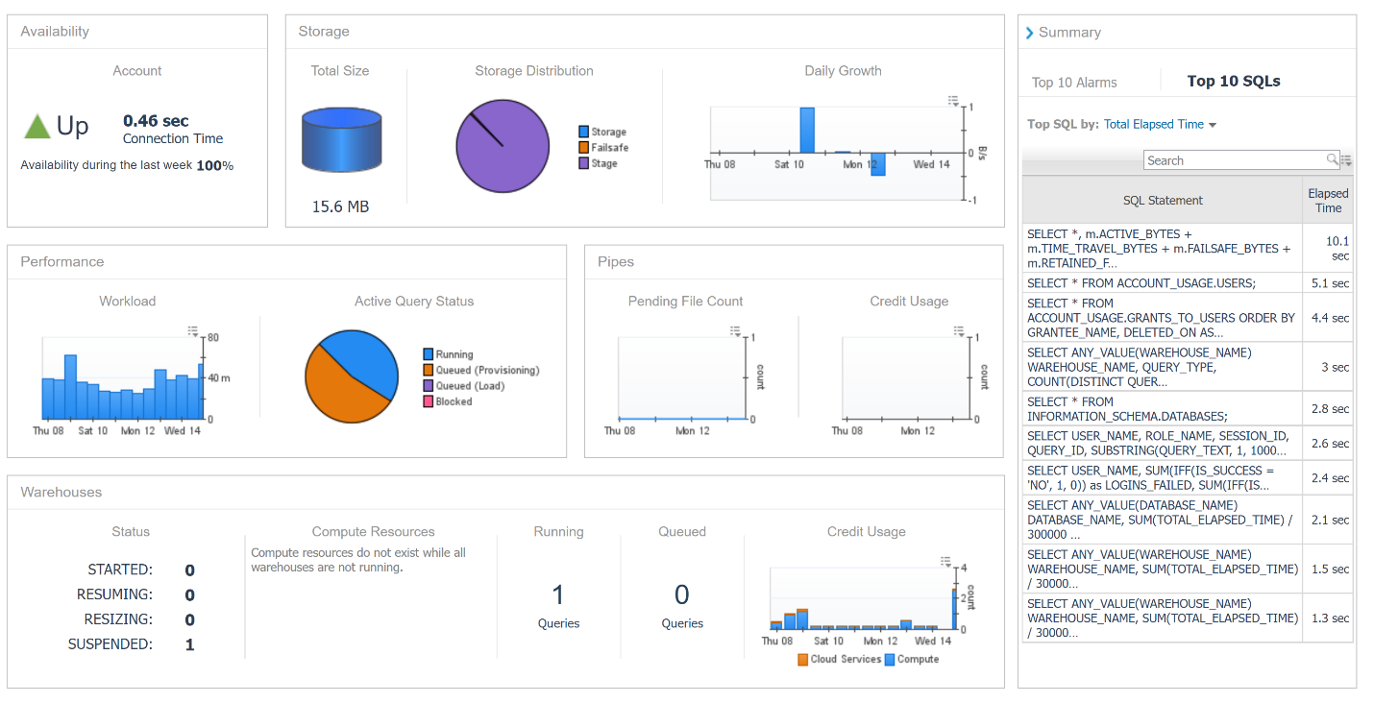The height and width of the screenshot is (703, 1374).
Task: Sort by the Elapsed Time column header
Action: click(1328, 201)
